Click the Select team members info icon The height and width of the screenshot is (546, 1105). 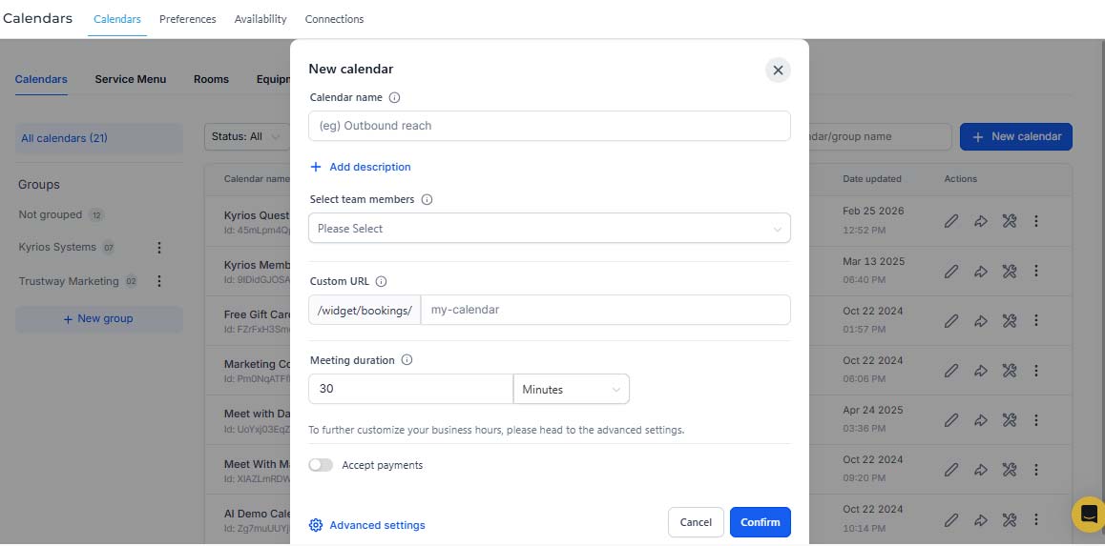tap(427, 200)
